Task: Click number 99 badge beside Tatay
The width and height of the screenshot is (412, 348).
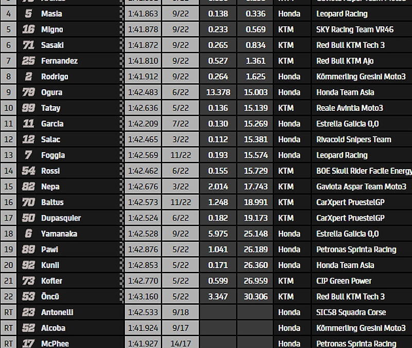Action: point(28,108)
